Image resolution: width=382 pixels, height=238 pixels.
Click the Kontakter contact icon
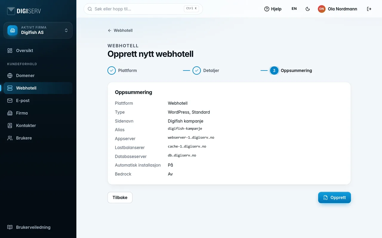[x=10, y=126]
